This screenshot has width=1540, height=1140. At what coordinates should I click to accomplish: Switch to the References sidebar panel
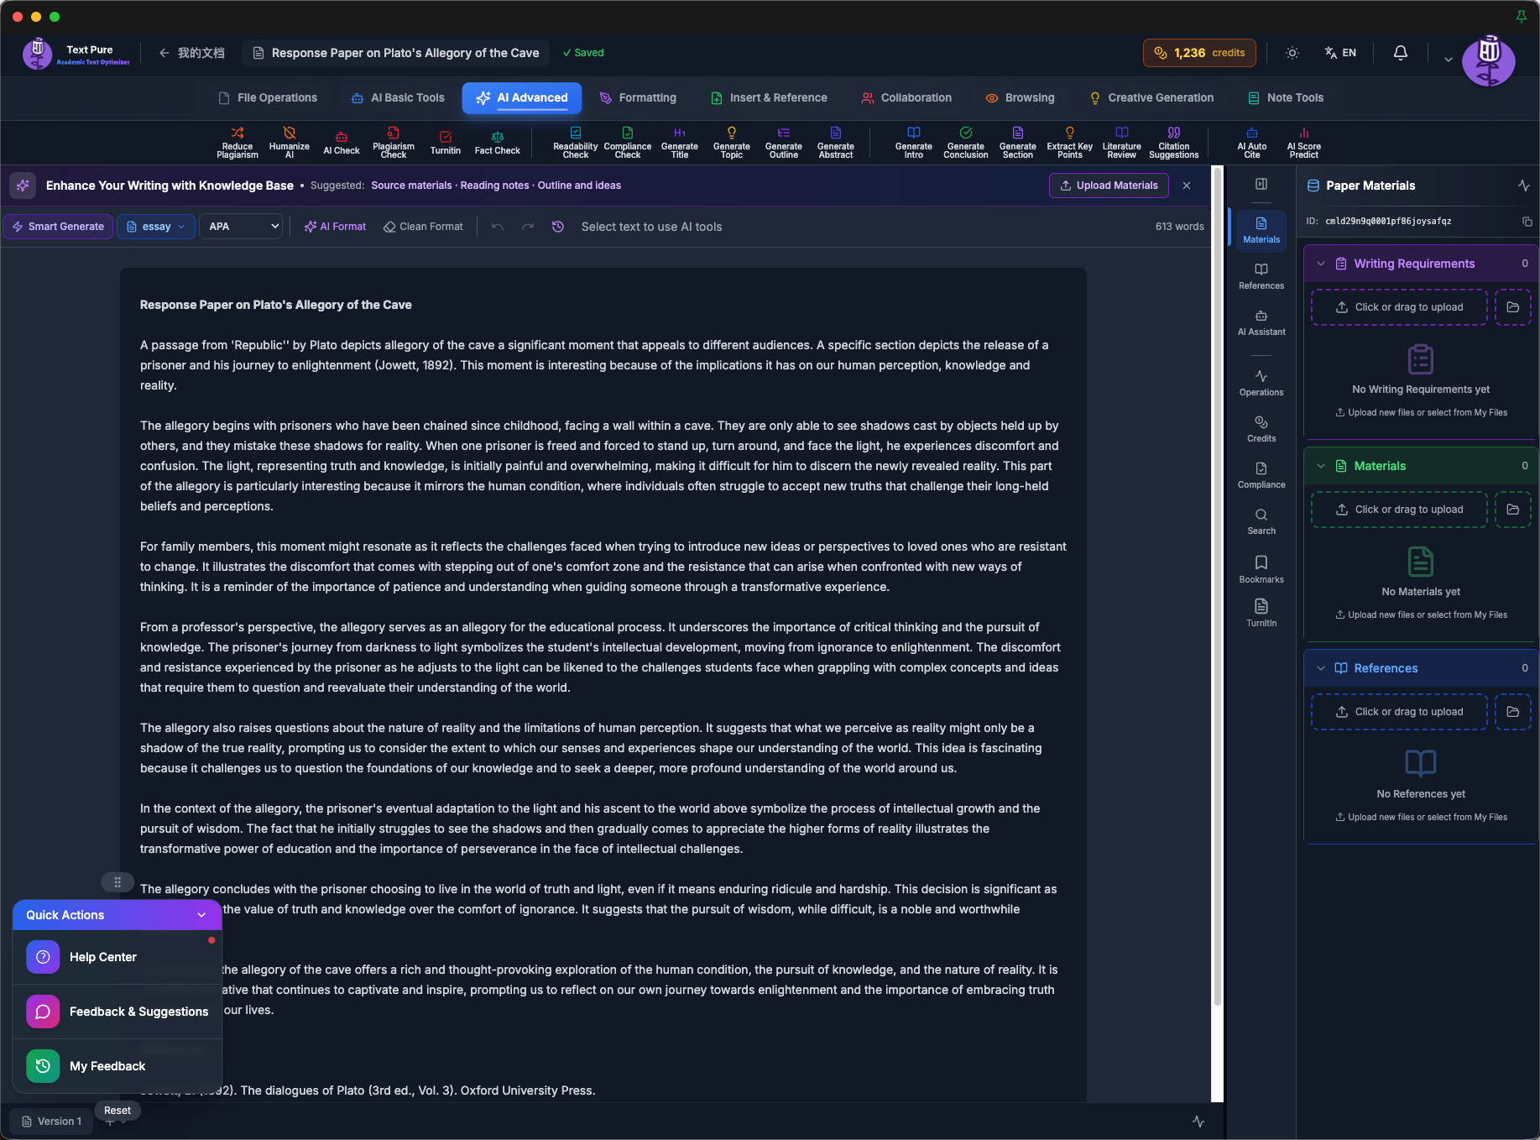tap(1261, 275)
